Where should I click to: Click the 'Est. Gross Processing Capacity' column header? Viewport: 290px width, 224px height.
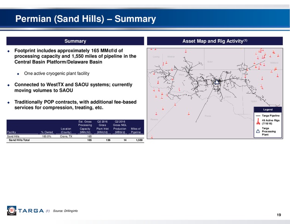click(x=85, y=127)
